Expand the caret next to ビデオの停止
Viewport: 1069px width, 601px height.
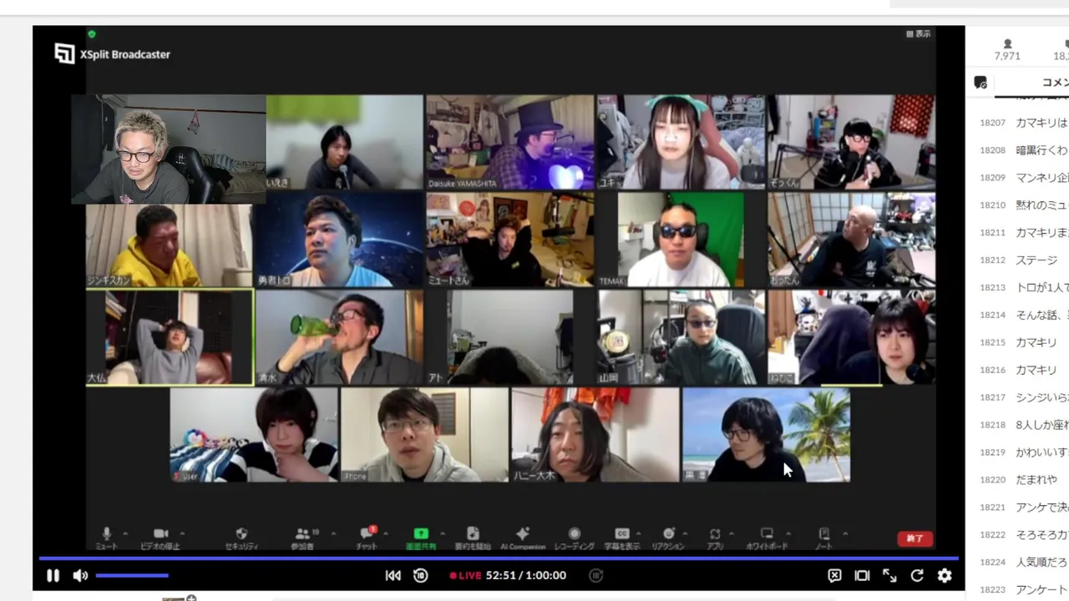click(x=182, y=533)
